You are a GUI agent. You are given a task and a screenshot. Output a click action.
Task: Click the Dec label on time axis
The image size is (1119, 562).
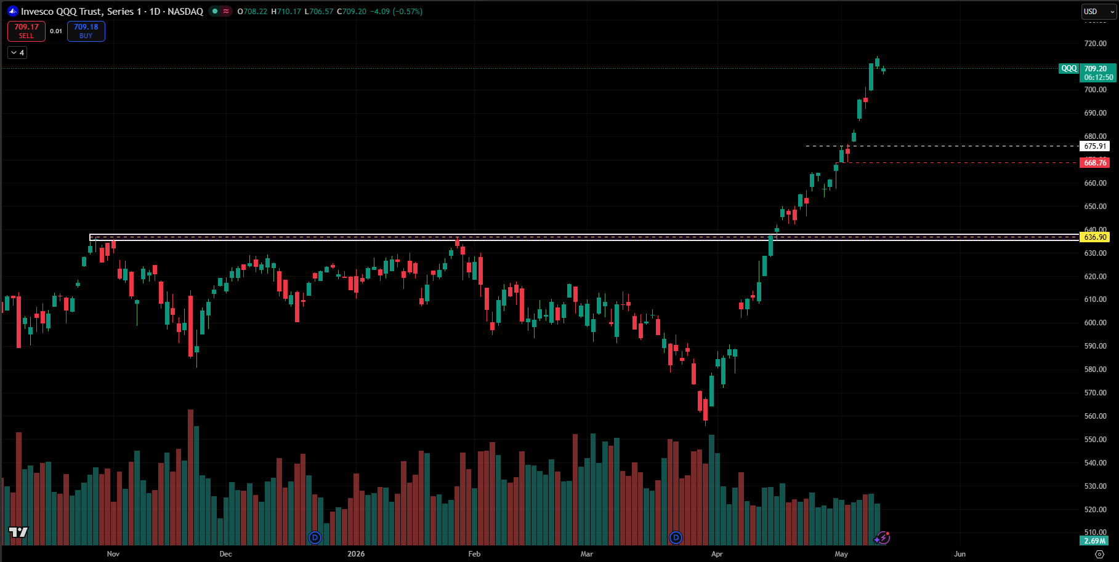(226, 554)
